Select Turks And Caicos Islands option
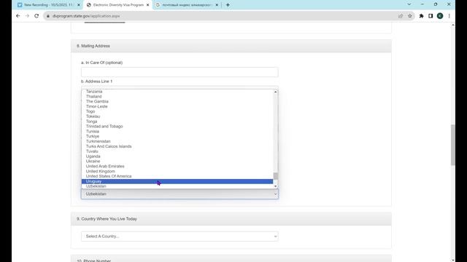This screenshot has height=262, width=467. [177, 146]
